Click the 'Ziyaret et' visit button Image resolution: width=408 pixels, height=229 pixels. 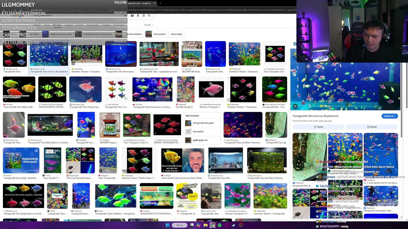(x=390, y=116)
